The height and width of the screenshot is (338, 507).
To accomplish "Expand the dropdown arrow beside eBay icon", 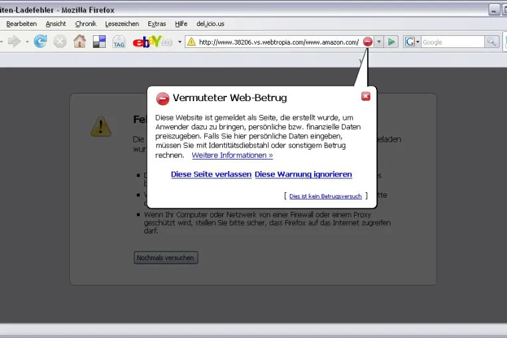I will (180, 42).
